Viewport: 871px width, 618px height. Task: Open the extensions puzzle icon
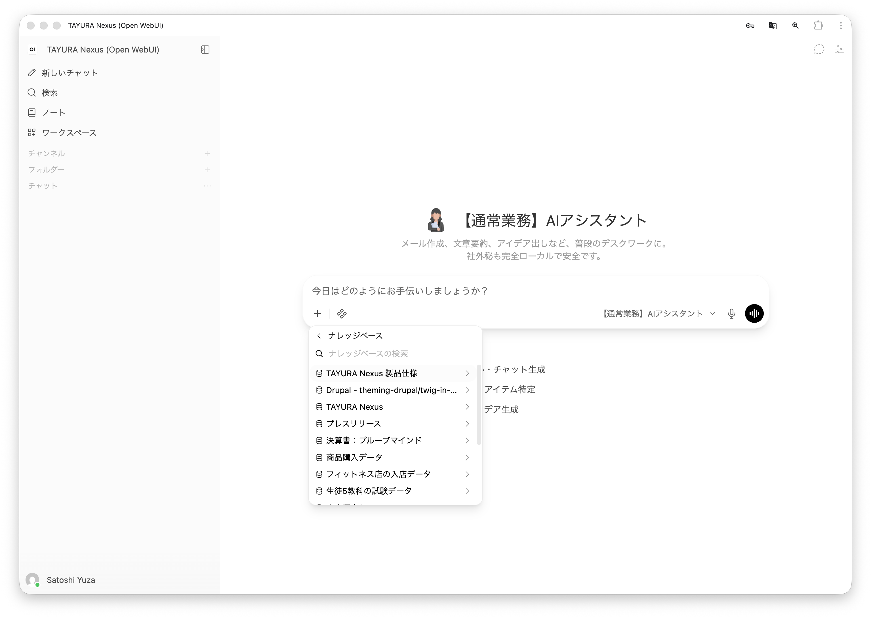point(818,26)
